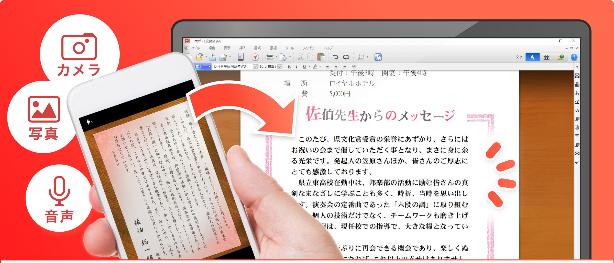Click the copy icon

[x=311, y=57]
